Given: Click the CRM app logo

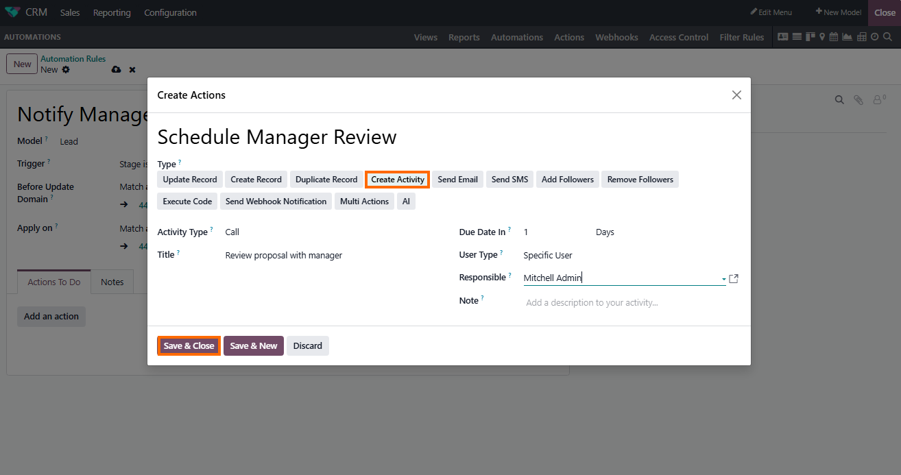Looking at the screenshot, I should click(12, 12).
